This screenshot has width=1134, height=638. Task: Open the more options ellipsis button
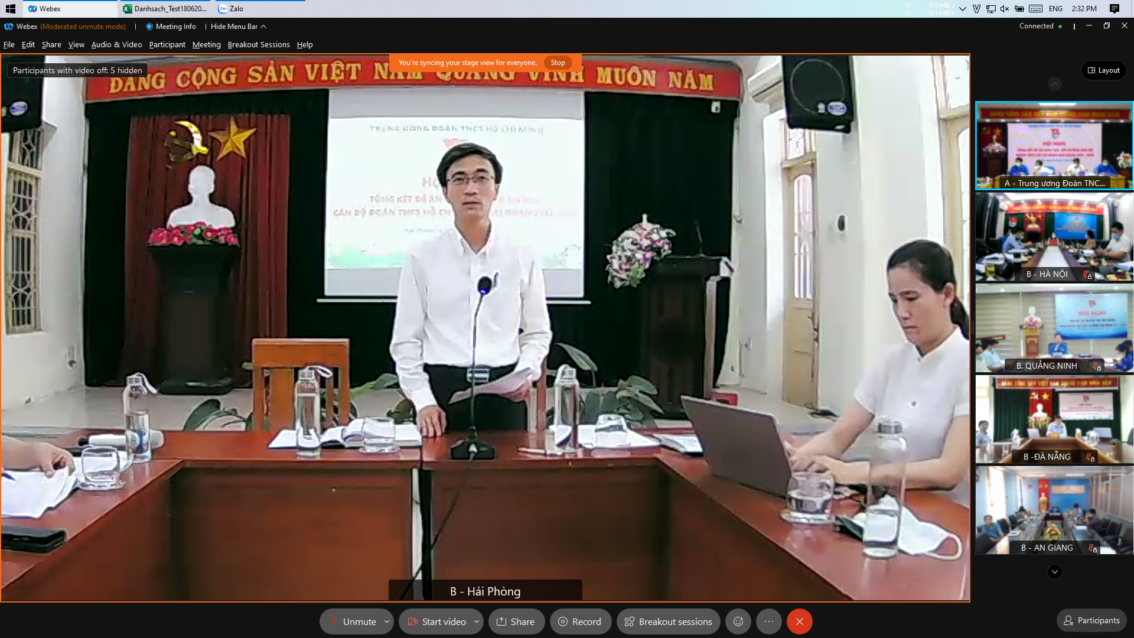coord(768,621)
